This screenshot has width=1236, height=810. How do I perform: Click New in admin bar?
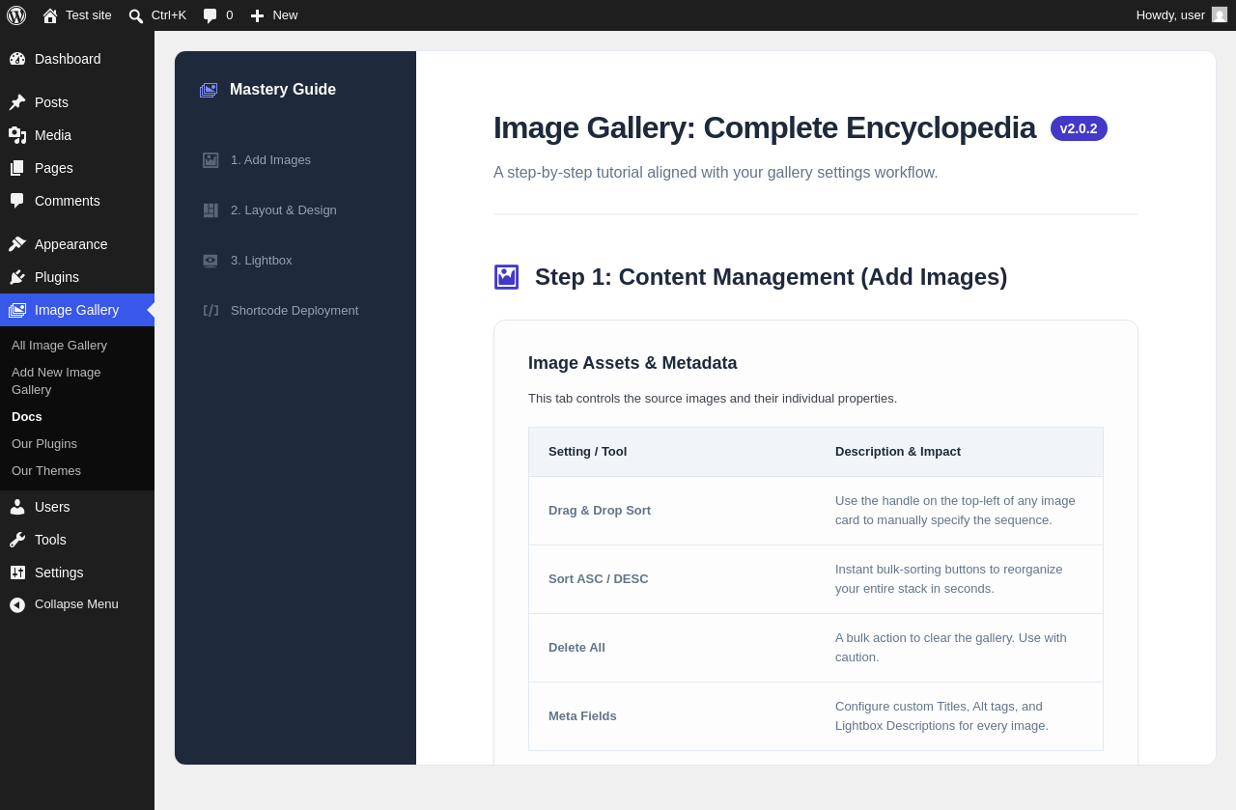(x=285, y=15)
